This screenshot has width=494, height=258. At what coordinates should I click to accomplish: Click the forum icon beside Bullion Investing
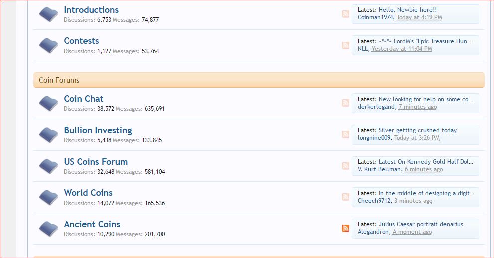pos(48,135)
